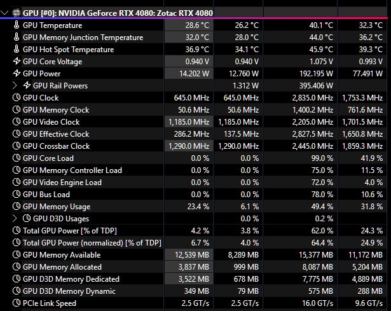Image resolution: width=391 pixels, height=311 pixels.
Task: Select the GPU Memory Junction Temperature label
Action: 83,38
